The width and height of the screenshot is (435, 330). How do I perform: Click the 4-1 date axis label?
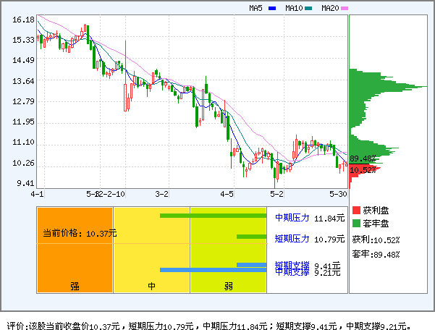[37, 194]
